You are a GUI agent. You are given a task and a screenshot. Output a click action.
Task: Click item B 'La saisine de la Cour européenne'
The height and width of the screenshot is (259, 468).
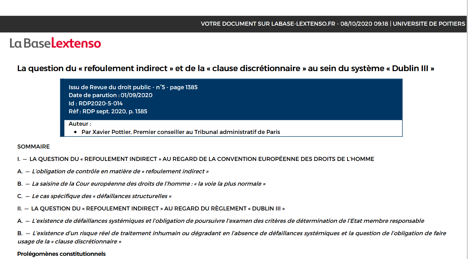click(141, 184)
